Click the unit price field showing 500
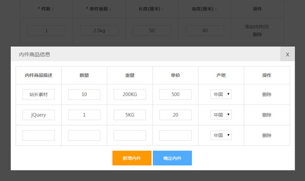Screen dimensions: 305x181 click(x=175, y=94)
